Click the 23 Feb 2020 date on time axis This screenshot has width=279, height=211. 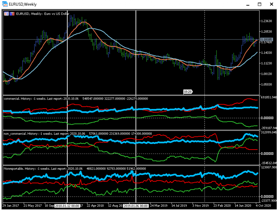222,206
